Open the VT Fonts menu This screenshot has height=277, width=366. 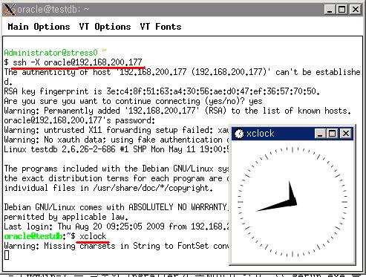160,27
